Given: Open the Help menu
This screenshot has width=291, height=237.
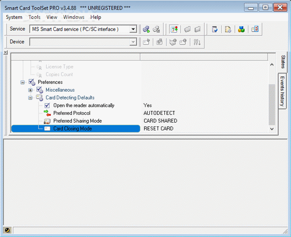Looking at the screenshot, I should point(96,17).
